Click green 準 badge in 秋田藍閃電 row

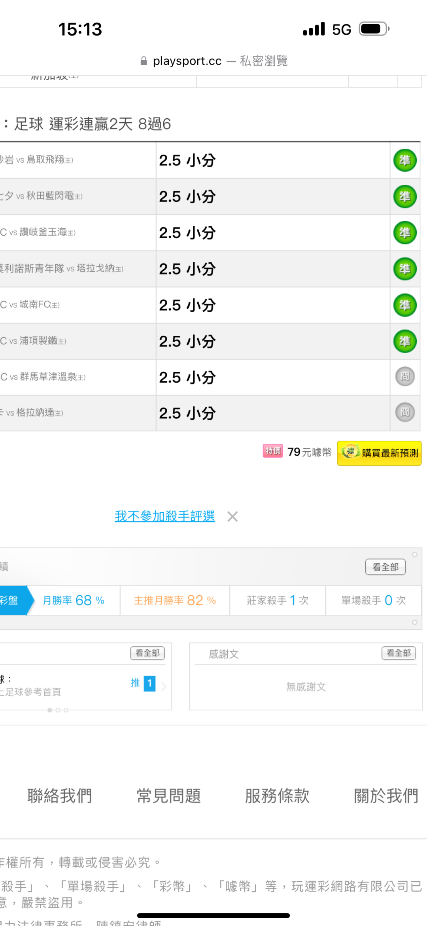(404, 197)
